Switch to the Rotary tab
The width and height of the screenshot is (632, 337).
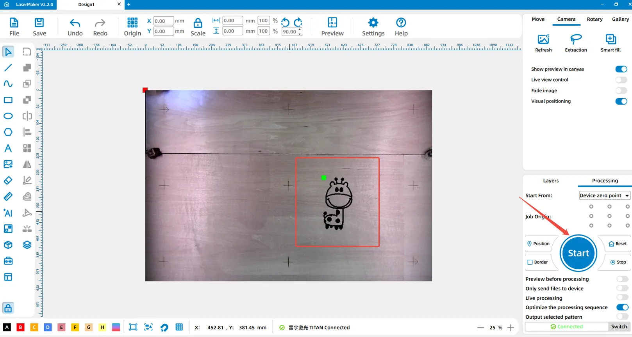tap(595, 19)
